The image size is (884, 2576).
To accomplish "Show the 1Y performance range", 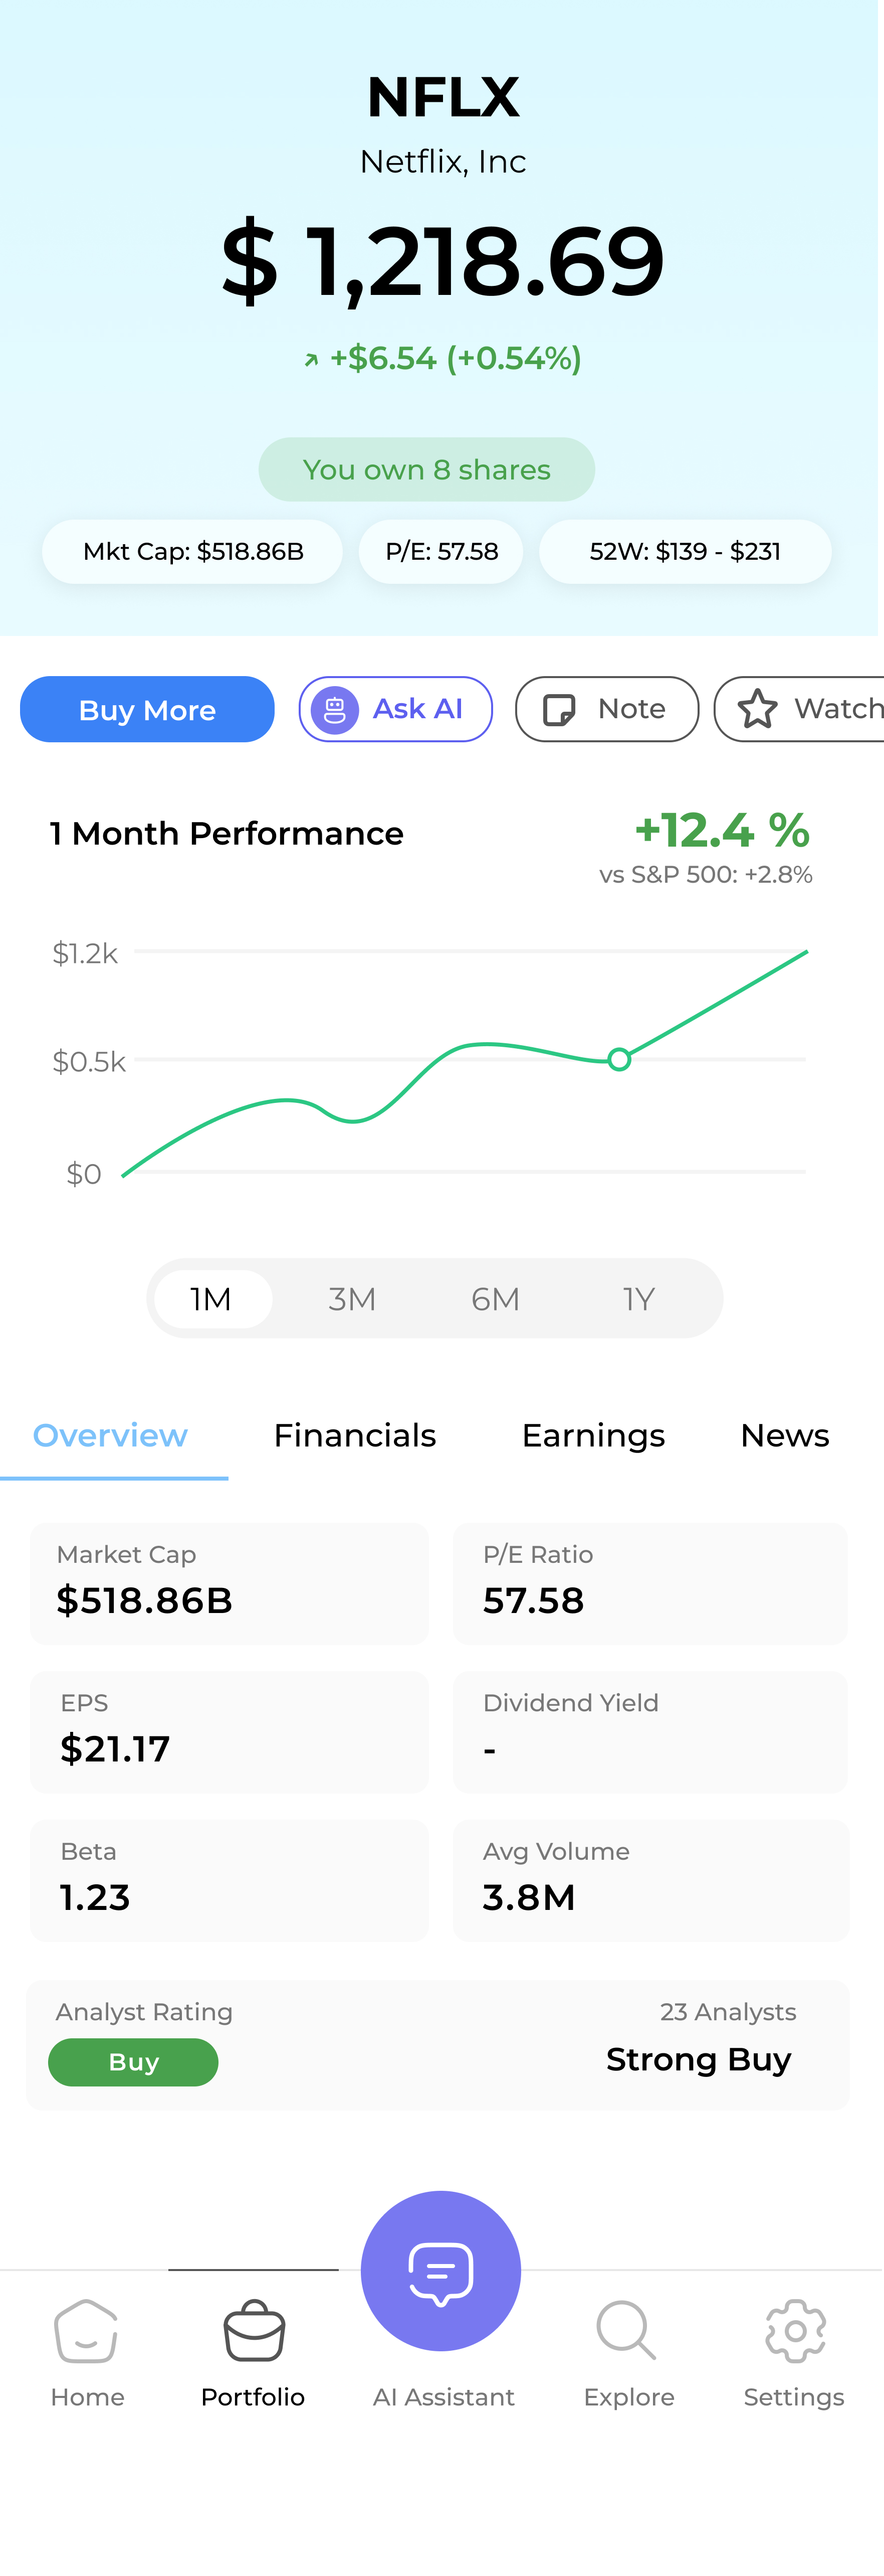I will (638, 1299).
